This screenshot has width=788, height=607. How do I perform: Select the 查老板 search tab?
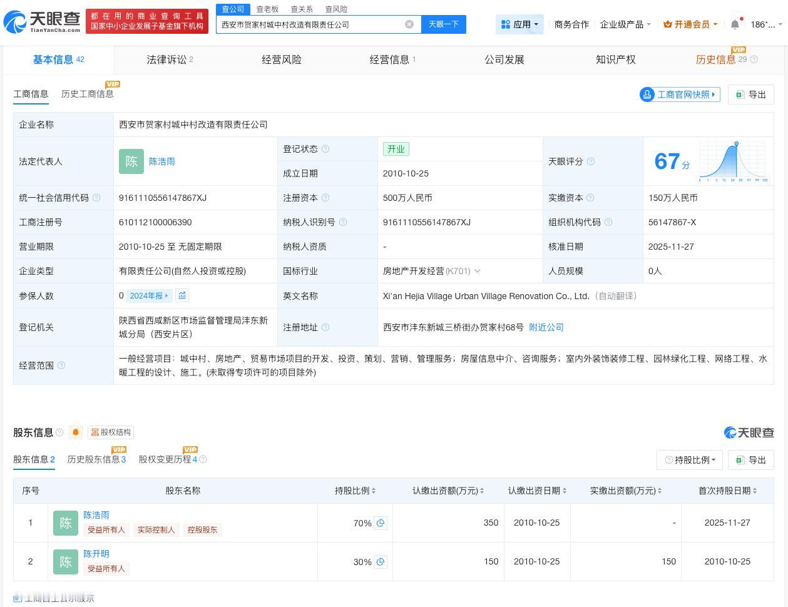click(267, 9)
